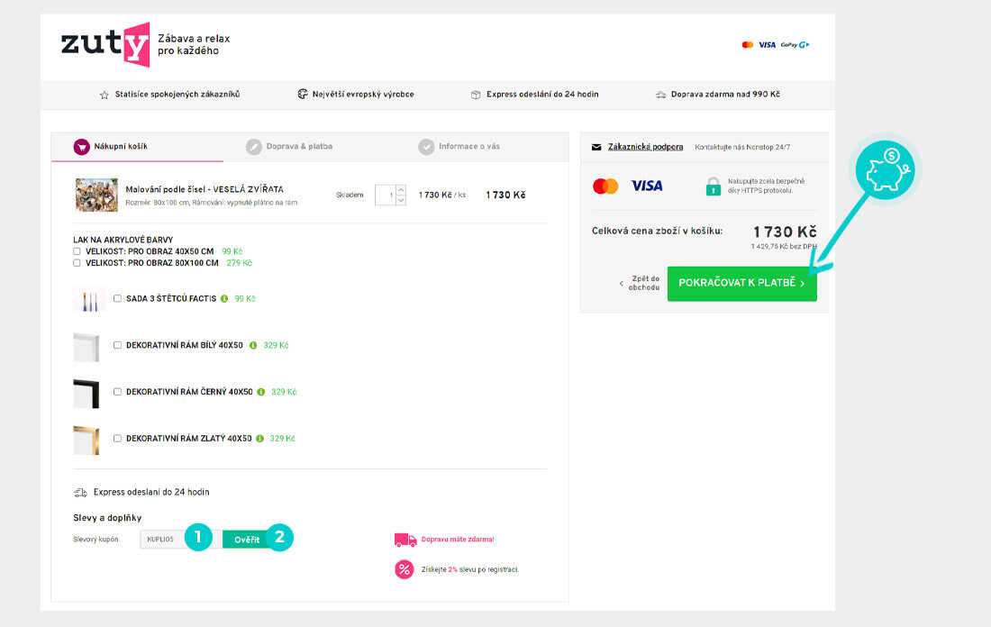Decrease product quantity with down arrow
The width and height of the screenshot is (991, 627).
(400, 200)
